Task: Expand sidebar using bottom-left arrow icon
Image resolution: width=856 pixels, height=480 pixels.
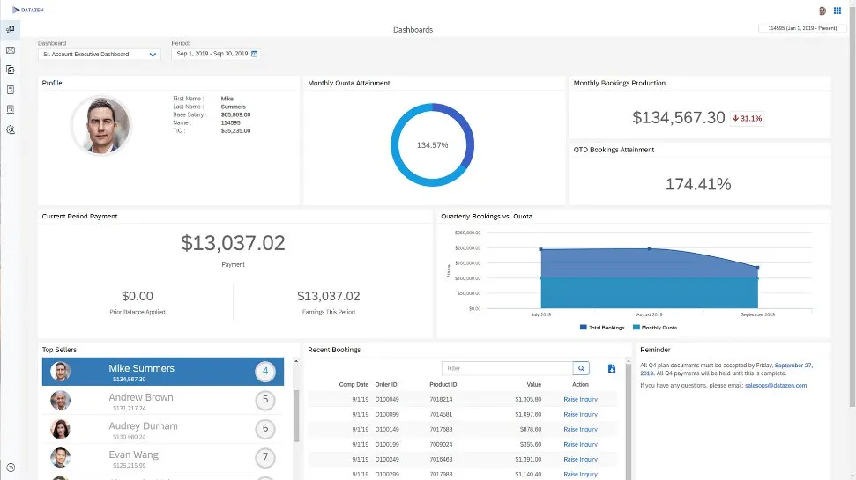Action: click(x=10, y=468)
